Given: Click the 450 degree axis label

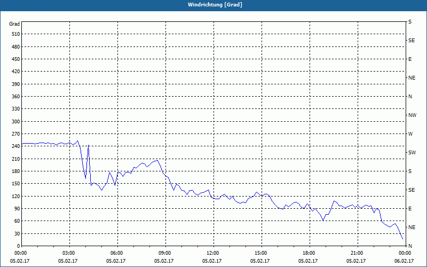Looking at the screenshot, I should click(x=16, y=59).
